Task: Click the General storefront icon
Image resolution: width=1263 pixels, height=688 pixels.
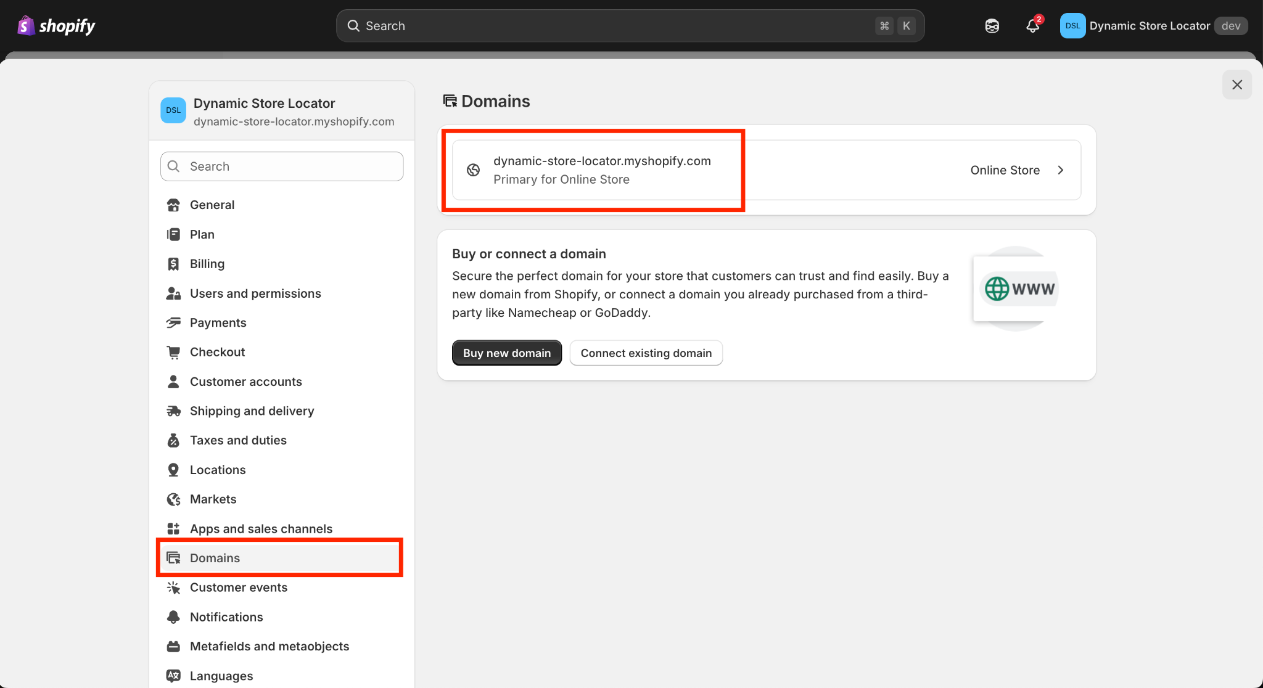Action: point(173,205)
